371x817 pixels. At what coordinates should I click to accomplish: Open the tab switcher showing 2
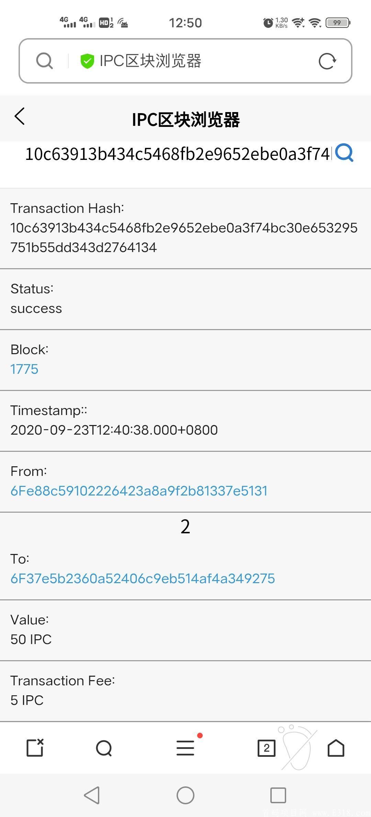[x=266, y=748]
